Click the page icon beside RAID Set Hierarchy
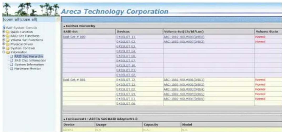The image size is (282, 132). 12,56
